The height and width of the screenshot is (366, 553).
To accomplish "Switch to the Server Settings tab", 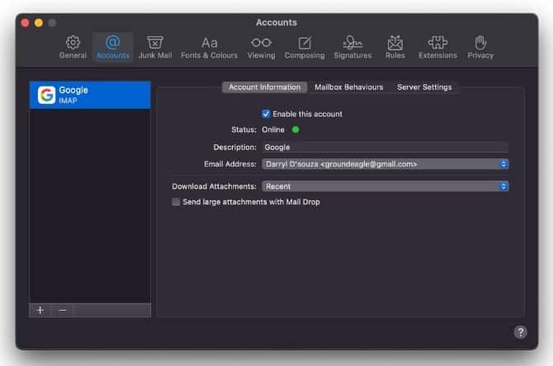I will [x=424, y=87].
